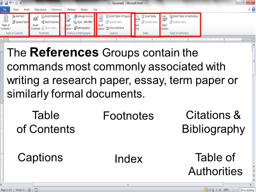The image size is (256, 192).
Task: Click Mark Entry for index
Action: coord(137,22)
